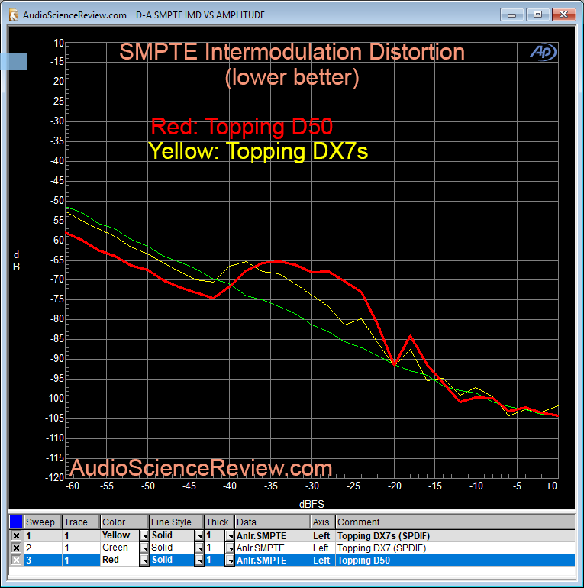Click the Left axis cell in Red row
The height and width of the screenshot is (588, 584).
pyautogui.click(x=323, y=561)
